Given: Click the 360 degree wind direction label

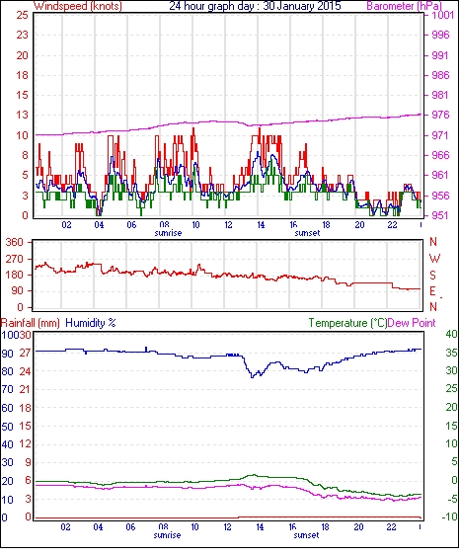Looking at the screenshot, I should tap(15, 243).
